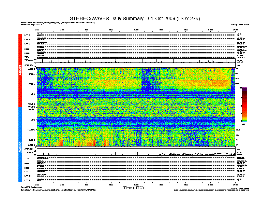270x209 pixels.
Task: Click the Behind "LFR C" row label
Action: [x=27, y=171]
